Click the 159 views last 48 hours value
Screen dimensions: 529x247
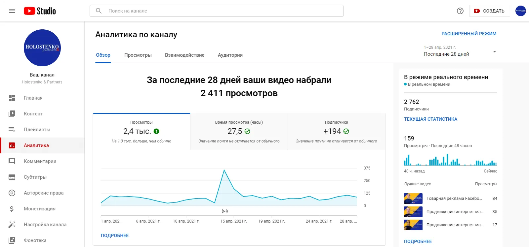point(409,139)
